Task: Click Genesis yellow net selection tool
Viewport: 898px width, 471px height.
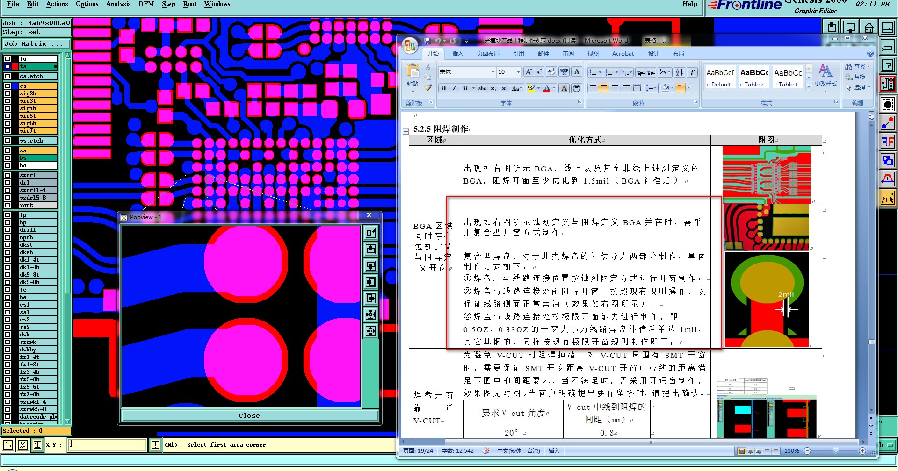Action: [x=888, y=198]
